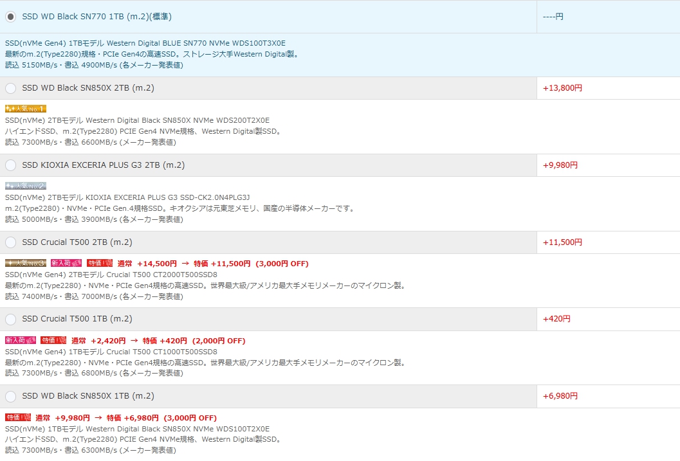Click 読込 7300MB/s・書込 6600MB/s spec line
This screenshot has width=680, height=461.
[91, 142]
